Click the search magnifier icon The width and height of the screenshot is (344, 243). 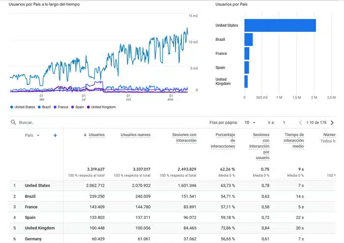point(13,122)
